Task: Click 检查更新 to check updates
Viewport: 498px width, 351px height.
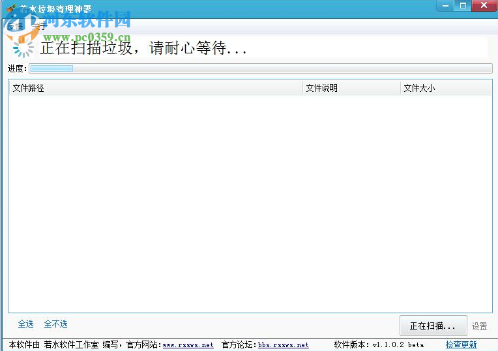Action: [461, 344]
